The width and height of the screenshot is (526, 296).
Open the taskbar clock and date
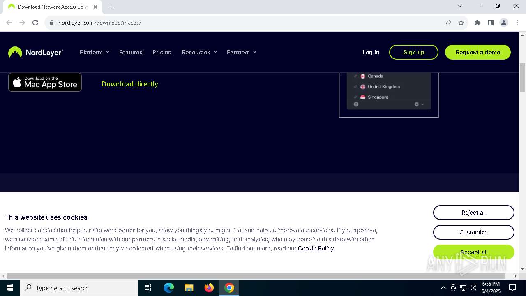tap(491, 288)
